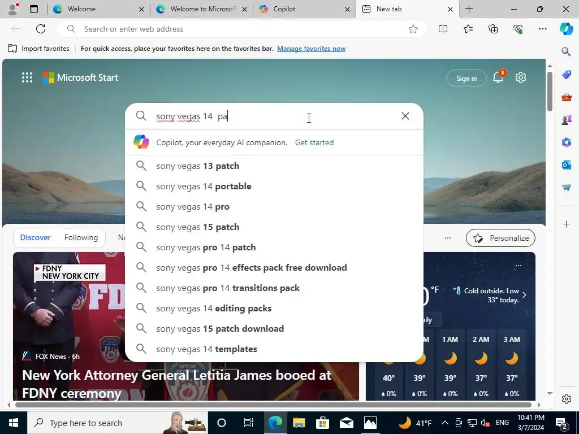Select the Discover feed tab

[x=35, y=237]
